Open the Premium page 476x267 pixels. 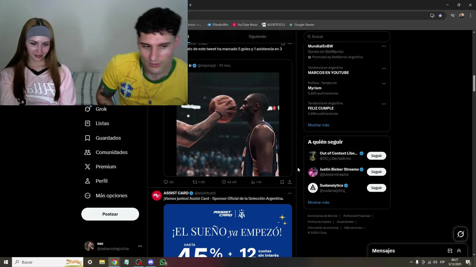point(100,167)
